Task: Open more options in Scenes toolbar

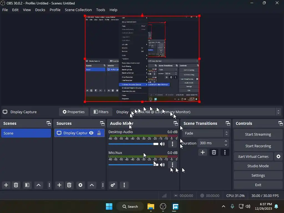Action: click(x=49, y=185)
